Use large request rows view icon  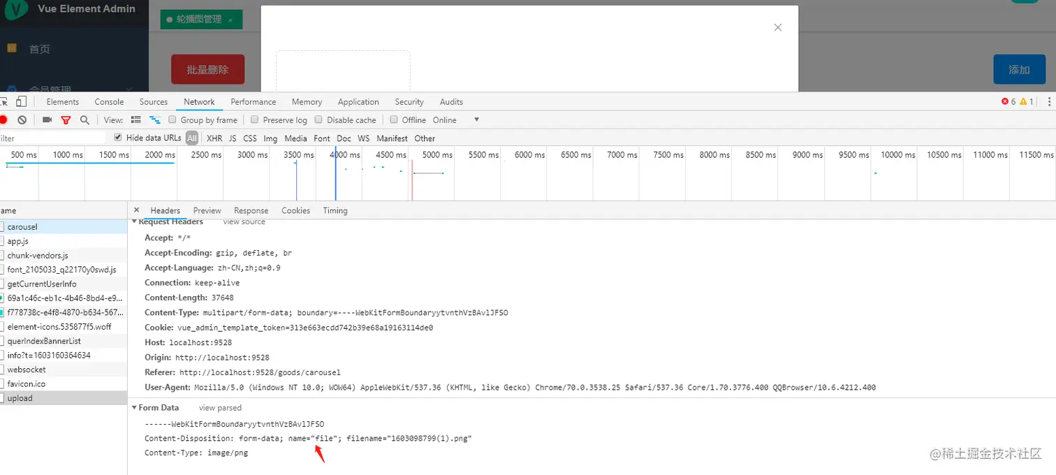pos(136,120)
